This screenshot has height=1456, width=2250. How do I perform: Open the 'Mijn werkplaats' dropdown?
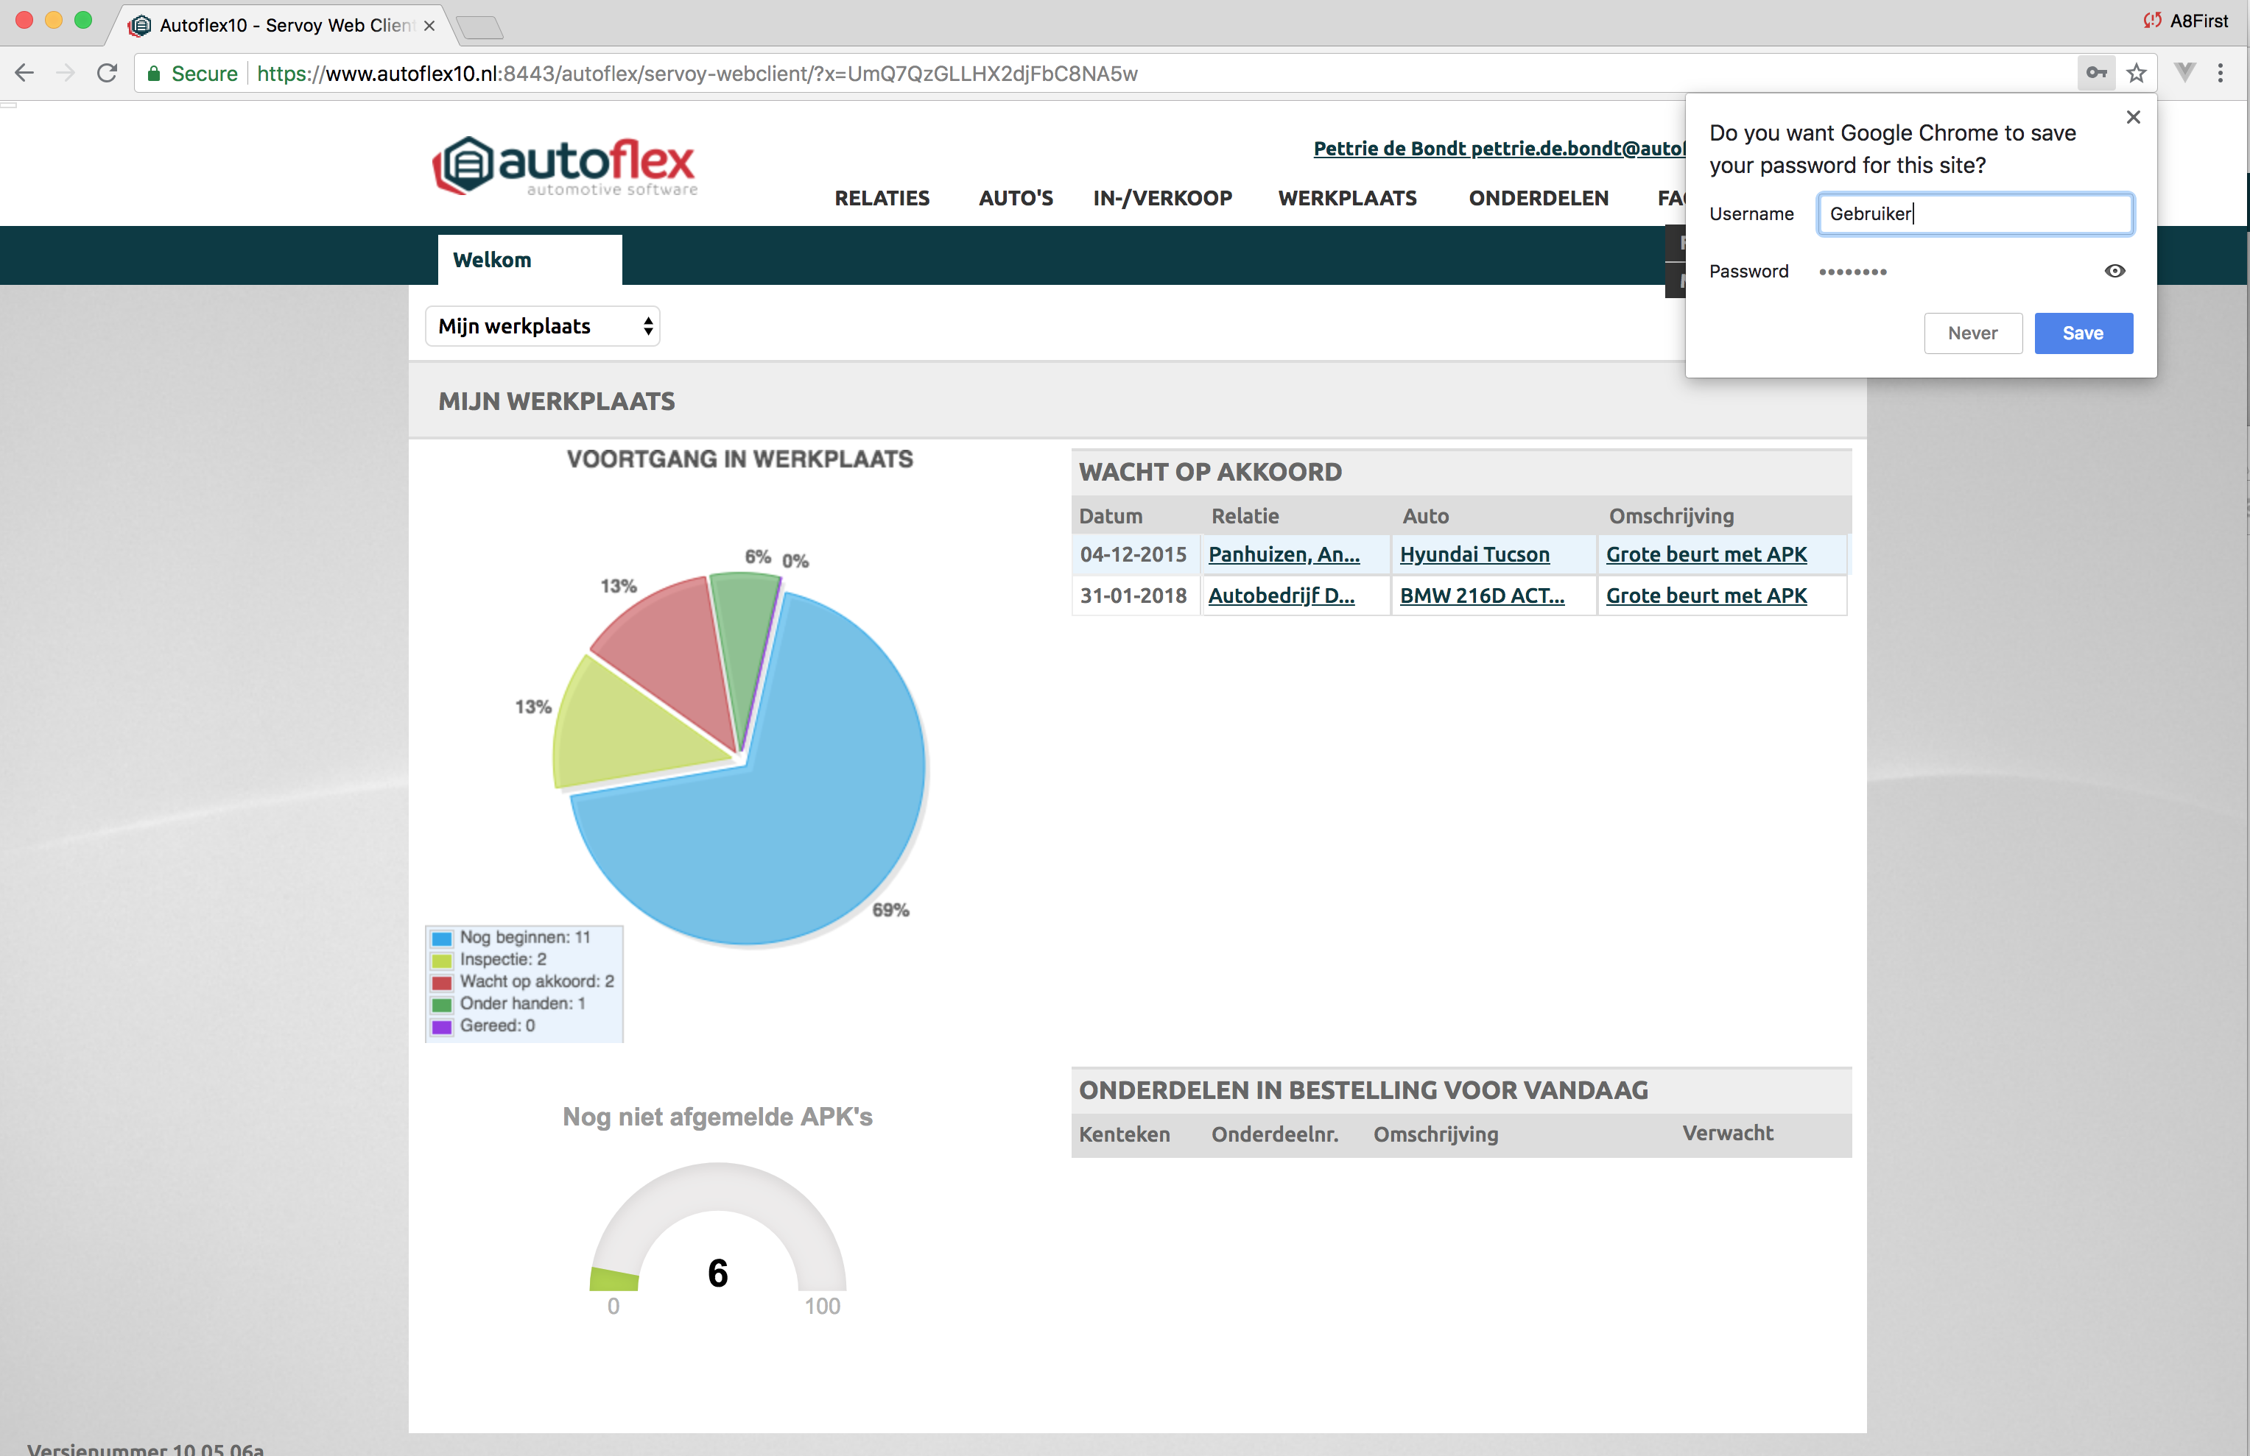pos(543,327)
